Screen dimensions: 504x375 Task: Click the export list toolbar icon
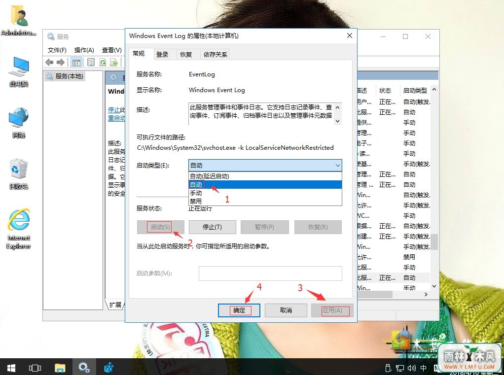click(114, 62)
